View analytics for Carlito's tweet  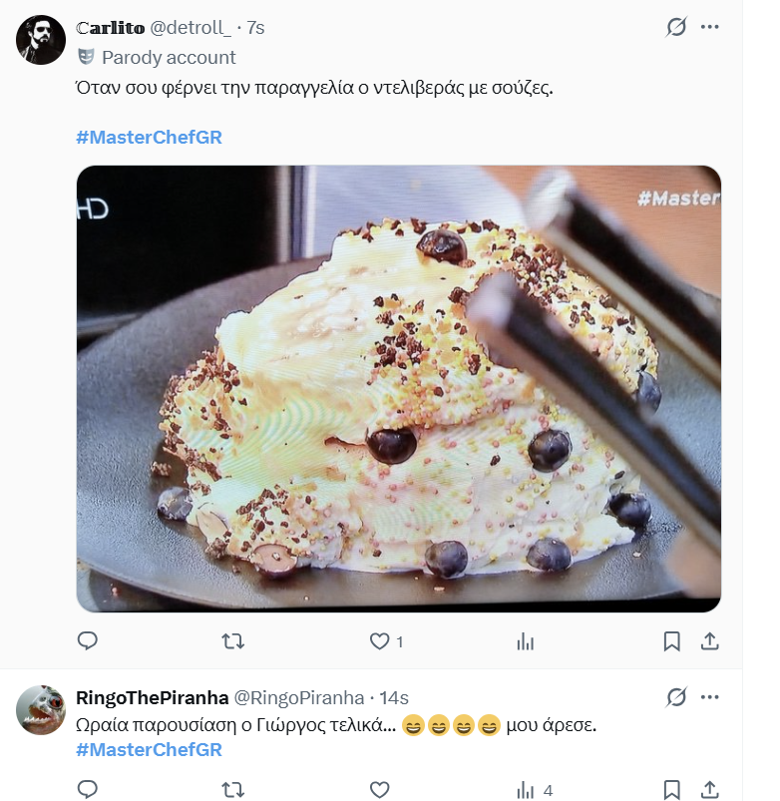[x=526, y=640]
